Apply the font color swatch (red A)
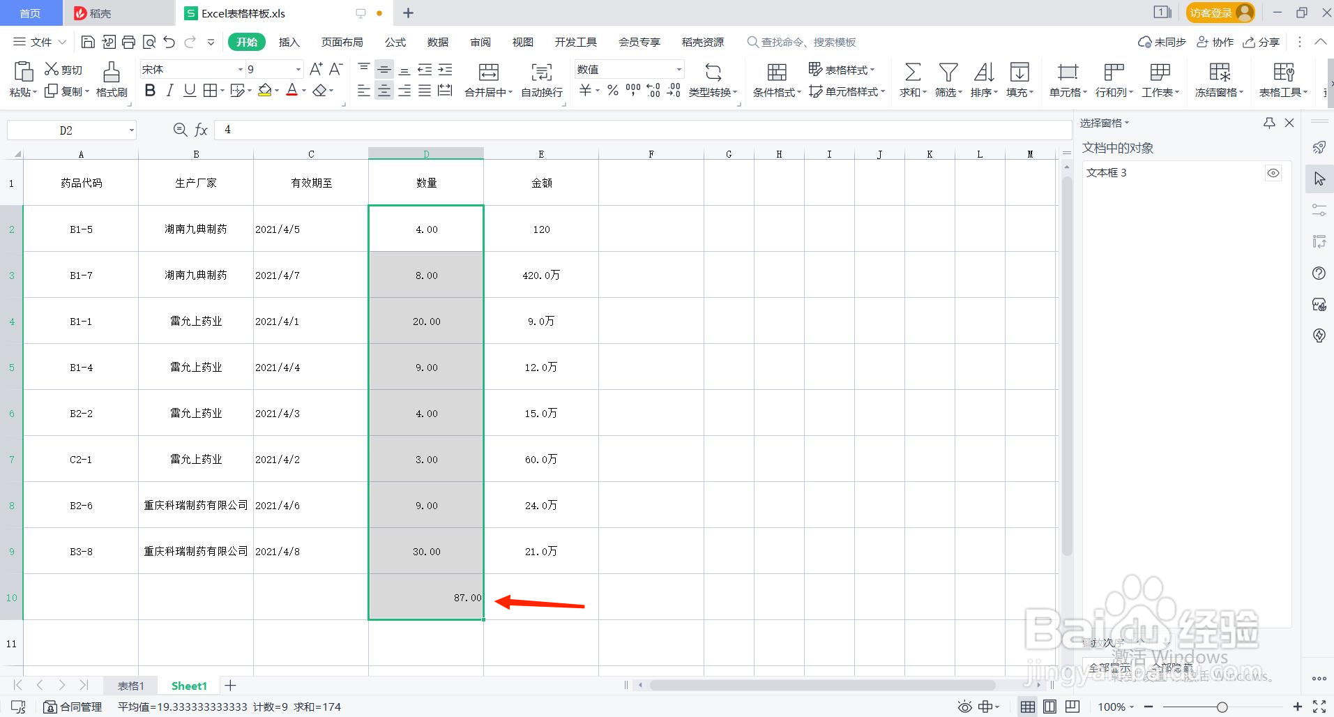Viewport: 1334px width, 717px height. tap(292, 91)
